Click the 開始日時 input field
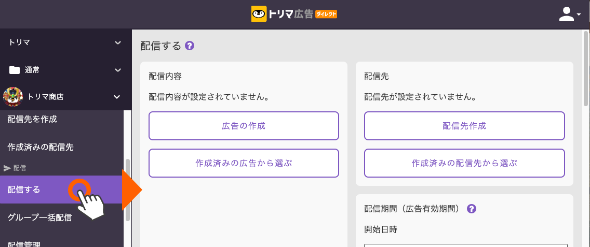This screenshot has height=247, width=590. point(466,245)
